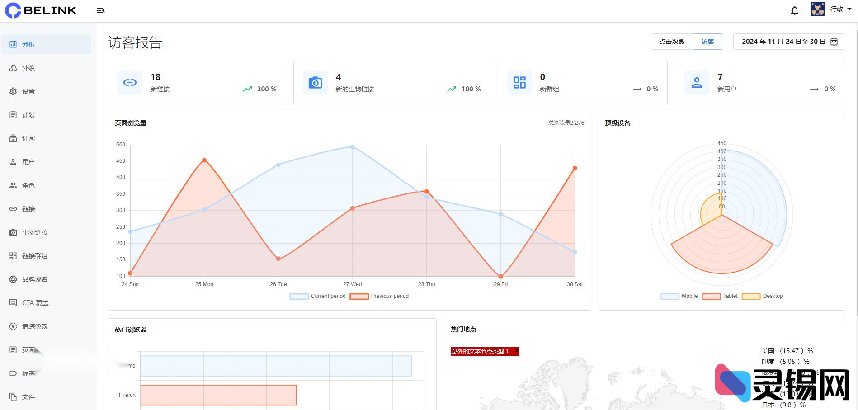Click the 角色 people icon
The image size is (858, 410).
(13, 185)
